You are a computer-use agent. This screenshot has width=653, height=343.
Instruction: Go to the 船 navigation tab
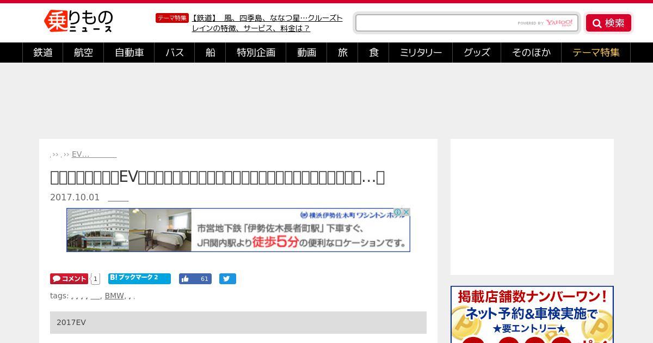[x=210, y=52]
